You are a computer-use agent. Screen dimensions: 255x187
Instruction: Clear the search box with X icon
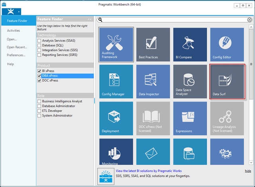click(249, 20)
